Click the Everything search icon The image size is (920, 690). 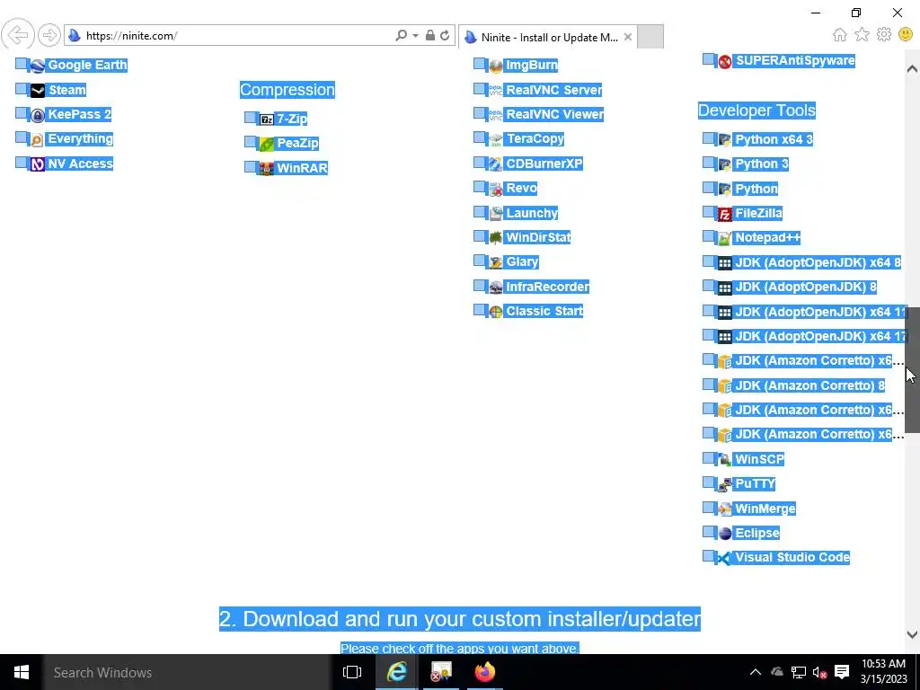[38, 139]
